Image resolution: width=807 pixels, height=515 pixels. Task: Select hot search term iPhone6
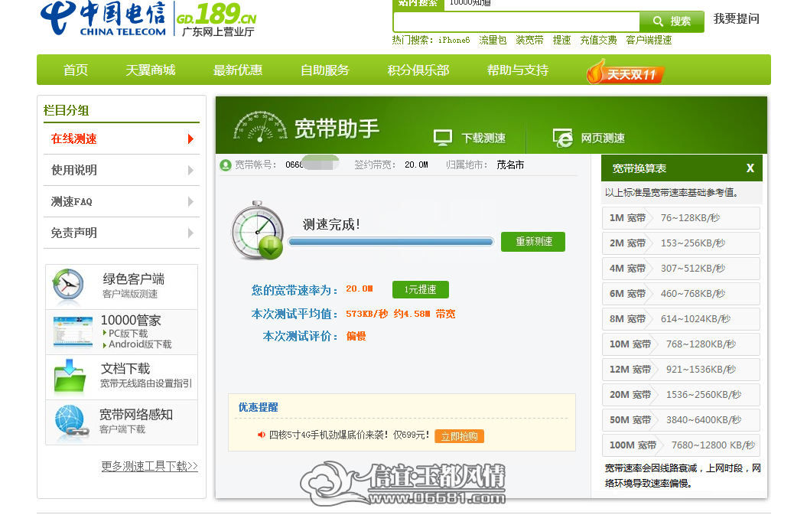point(454,40)
